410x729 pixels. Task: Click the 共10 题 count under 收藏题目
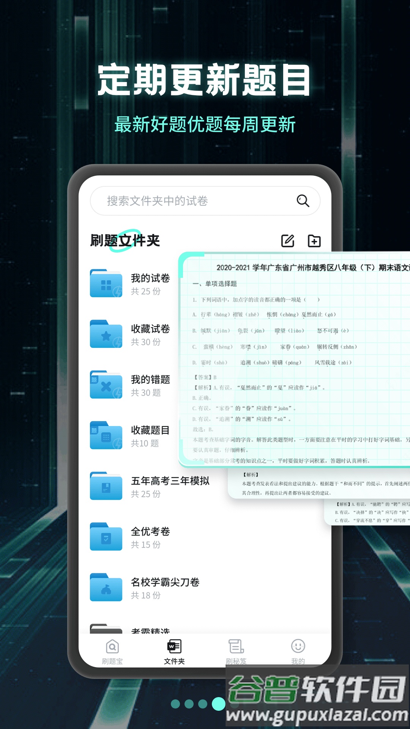[x=145, y=443]
